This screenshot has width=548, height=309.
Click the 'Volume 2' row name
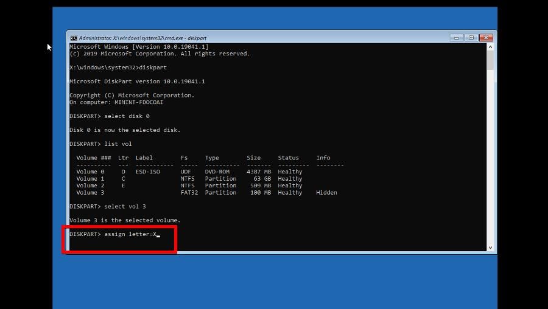pyautogui.click(x=90, y=186)
